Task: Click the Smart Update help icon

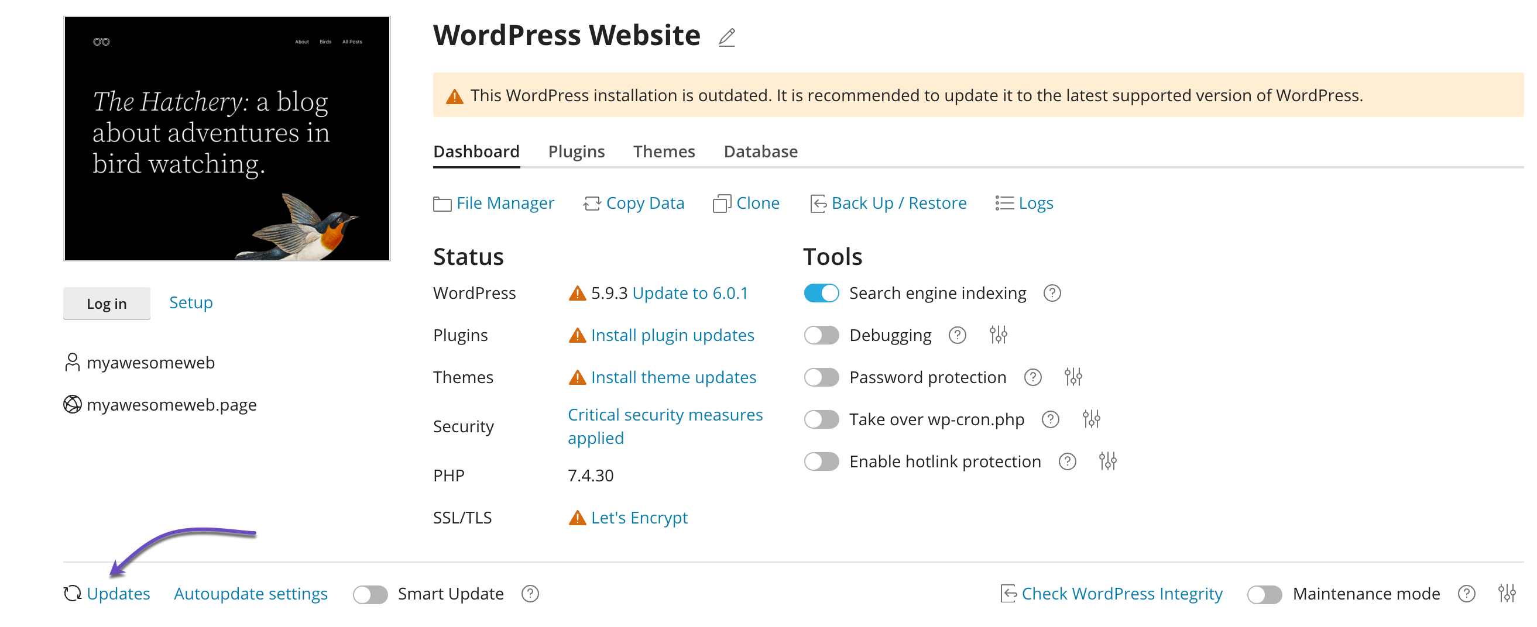Action: coord(530,594)
